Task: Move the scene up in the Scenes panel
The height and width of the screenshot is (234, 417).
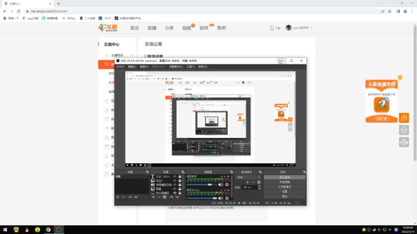Action: pyautogui.click(x=130, y=197)
